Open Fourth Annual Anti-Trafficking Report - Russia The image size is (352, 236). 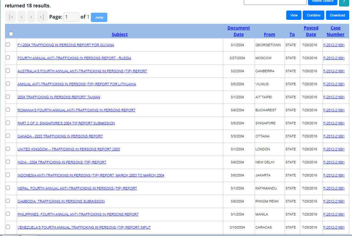(74, 58)
